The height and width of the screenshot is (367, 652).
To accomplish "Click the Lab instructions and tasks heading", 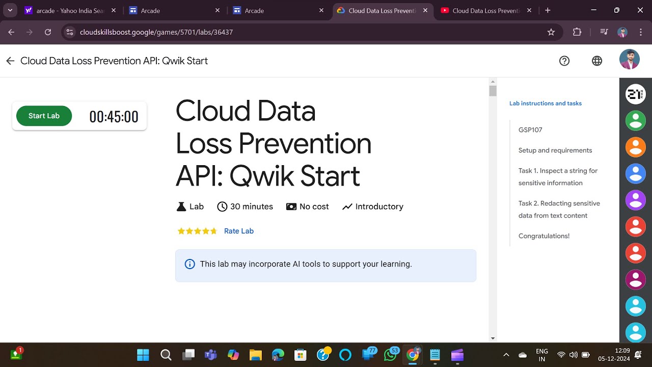I will click(x=546, y=103).
